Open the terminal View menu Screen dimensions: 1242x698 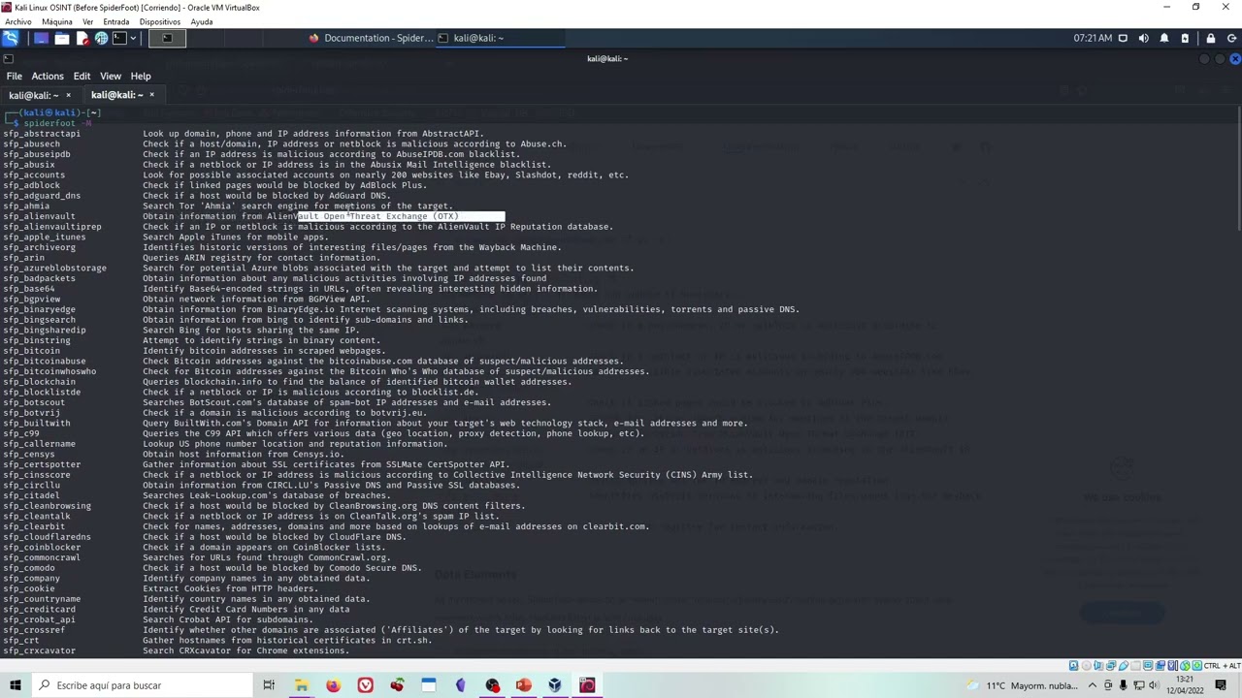[111, 76]
